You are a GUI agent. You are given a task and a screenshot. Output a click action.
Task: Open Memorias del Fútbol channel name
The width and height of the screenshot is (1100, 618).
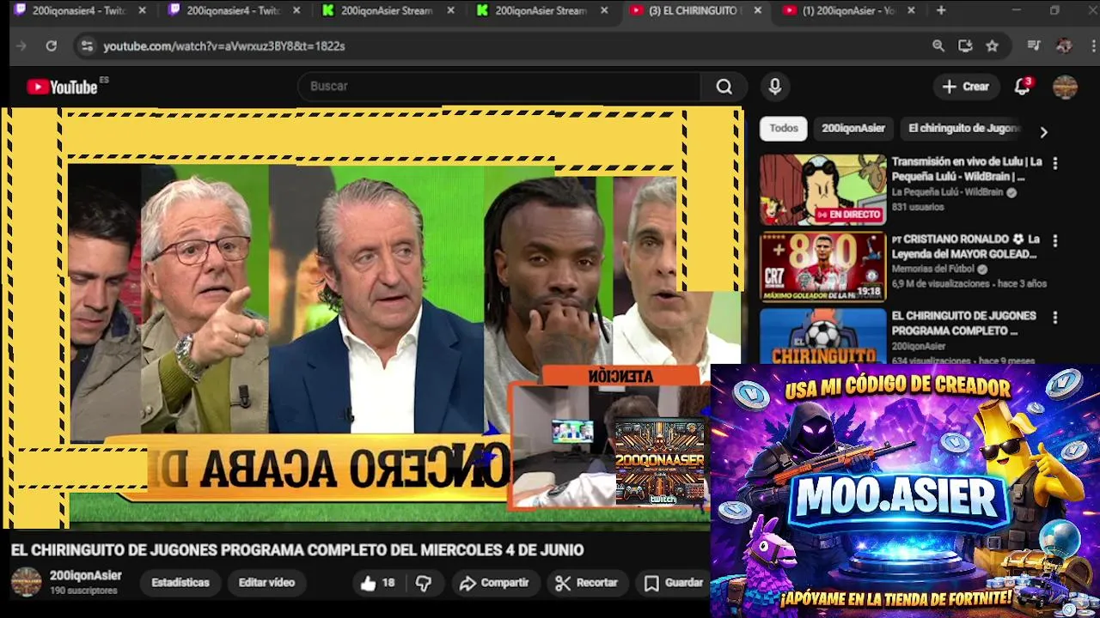click(x=934, y=270)
